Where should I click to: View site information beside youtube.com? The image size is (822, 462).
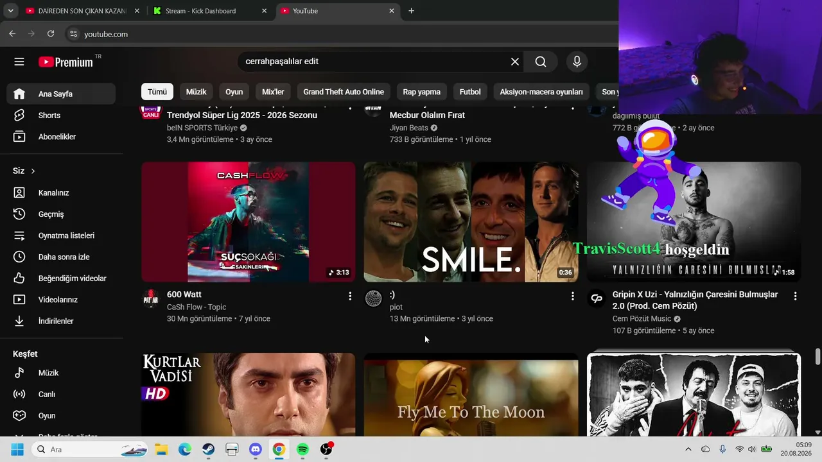73,34
